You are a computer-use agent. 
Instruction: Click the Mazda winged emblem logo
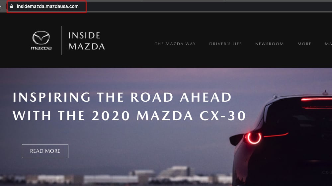click(41, 38)
